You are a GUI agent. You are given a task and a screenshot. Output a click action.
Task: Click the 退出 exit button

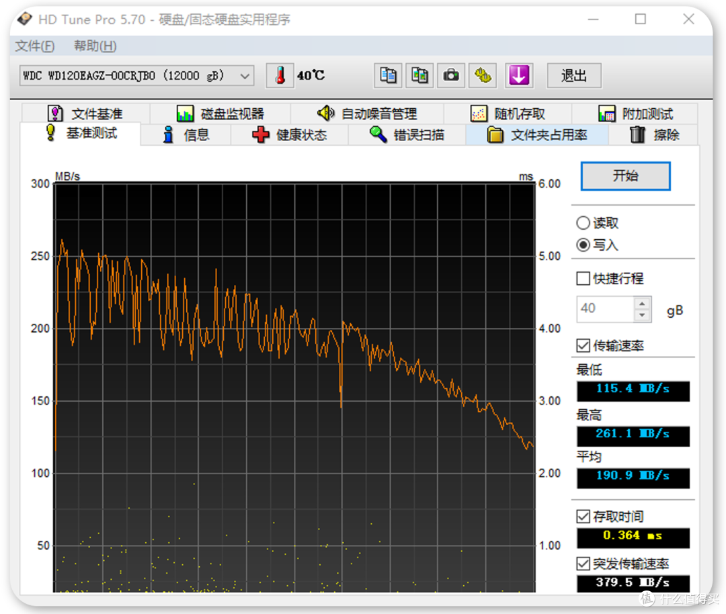(x=574, y=75)
